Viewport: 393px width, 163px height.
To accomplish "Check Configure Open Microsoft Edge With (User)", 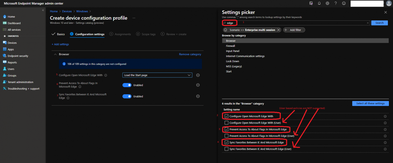I will tap(226, 123).
